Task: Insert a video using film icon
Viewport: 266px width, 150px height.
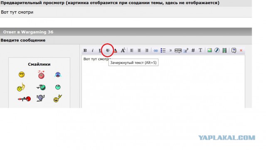Action: click(224, 50)
